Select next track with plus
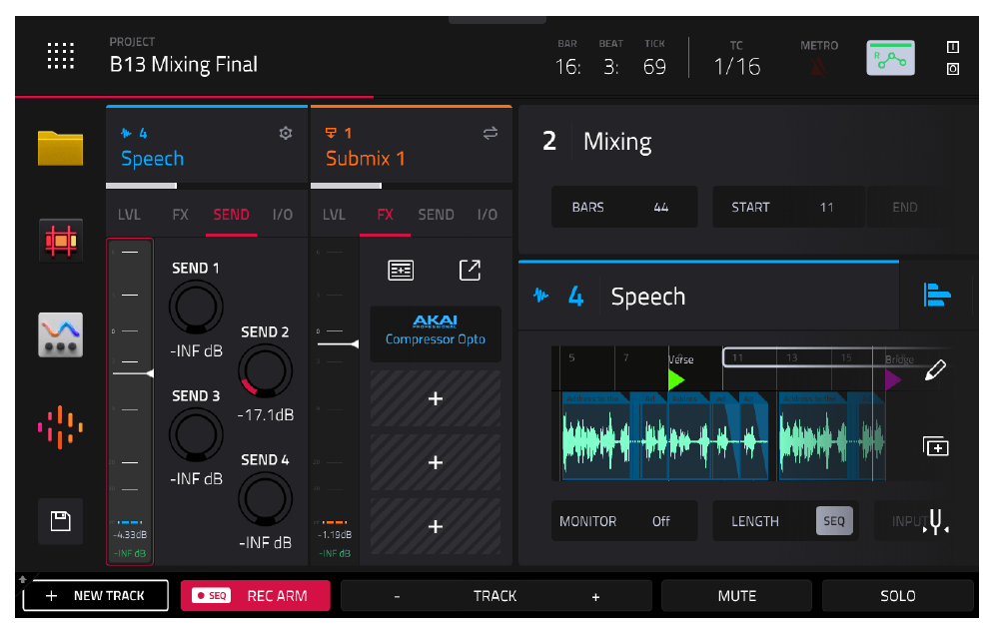Image resolution: width=995 pixels, height=635 pixels. pyautogui.click(x=595, y=596)
